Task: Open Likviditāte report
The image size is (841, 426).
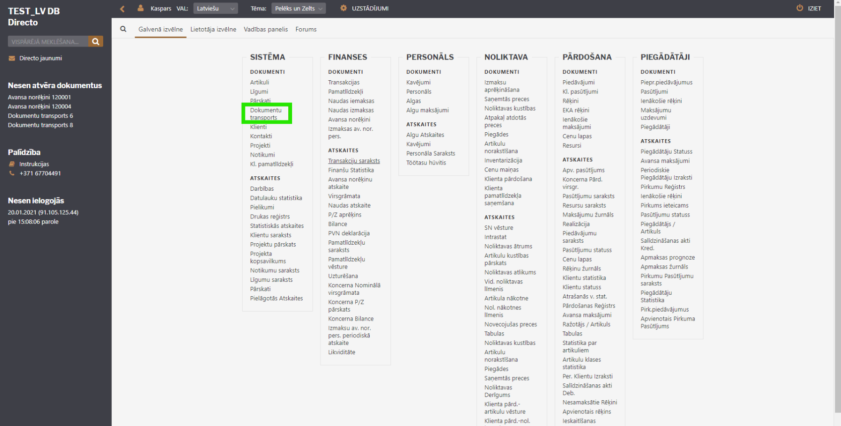Action: (341, 352)
